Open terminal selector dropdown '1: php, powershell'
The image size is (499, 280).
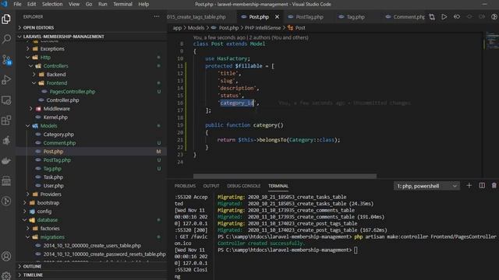pos(426,186)
